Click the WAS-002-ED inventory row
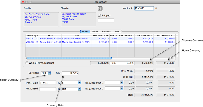 [x=100, y=39]
